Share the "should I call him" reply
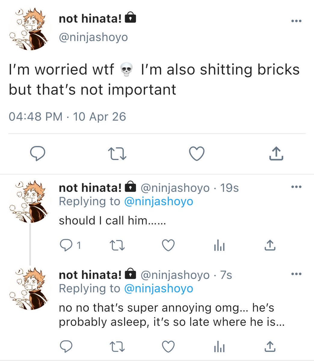Image resolution: width=314 pixels, height=361 pixels. point(270,246)
